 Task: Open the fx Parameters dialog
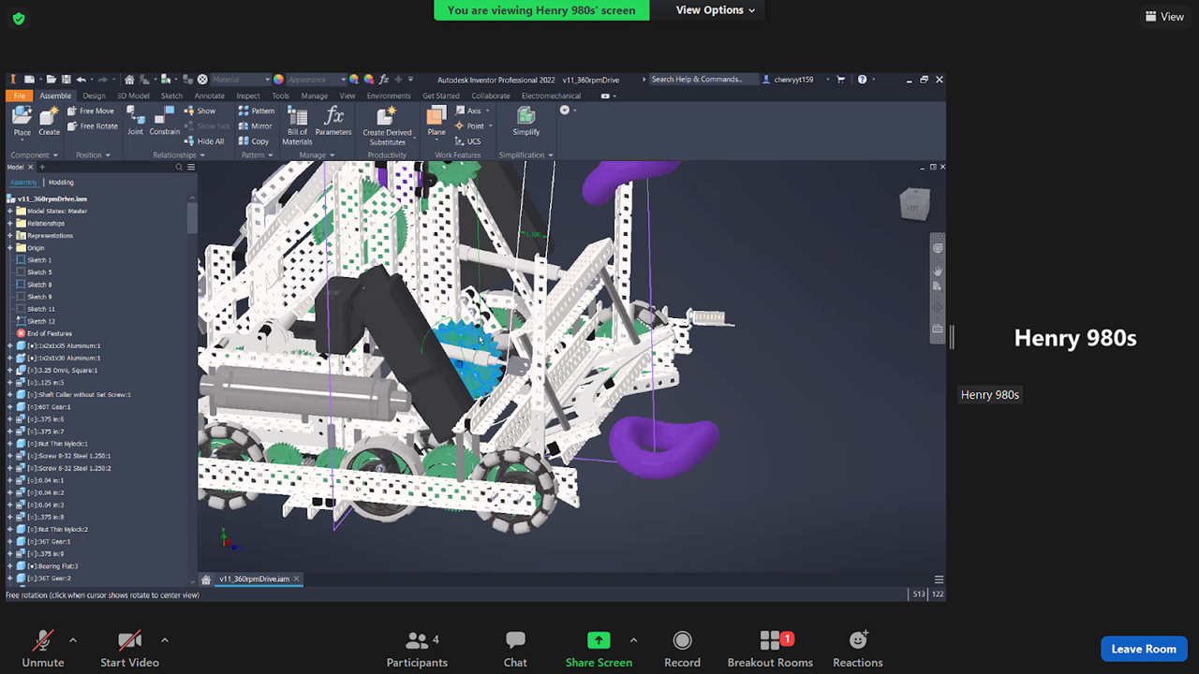[x=333, y=121]
